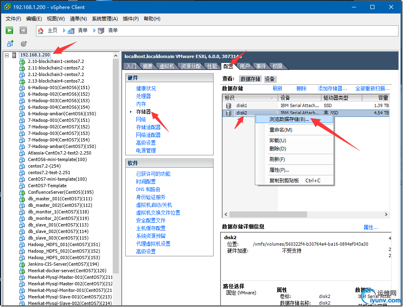Screen dimensions: 403x307
Task: Click the VM icon for centos7.2-(254)
Action: (x=22, y=166)
